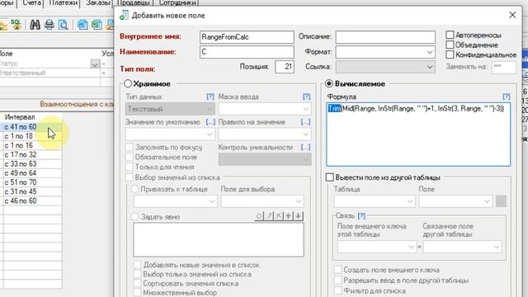Viewport: 528px width, 297px height.
Task: Click the delete list value X icon
Action: (x=279, y=216)
